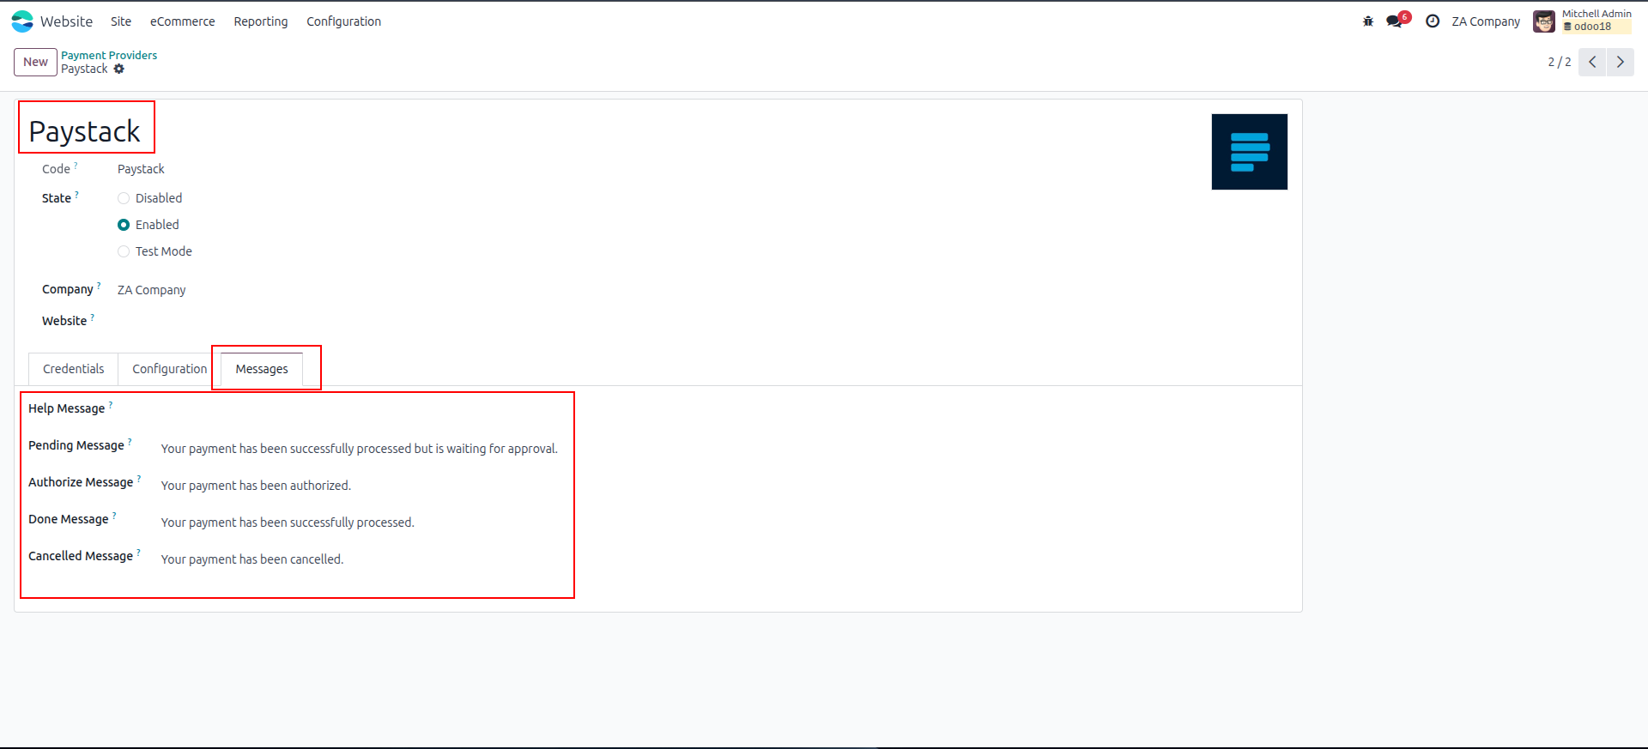Click the New button
Image resolution: width=1648 pixels, height=749 pixels.
(36, 62)
